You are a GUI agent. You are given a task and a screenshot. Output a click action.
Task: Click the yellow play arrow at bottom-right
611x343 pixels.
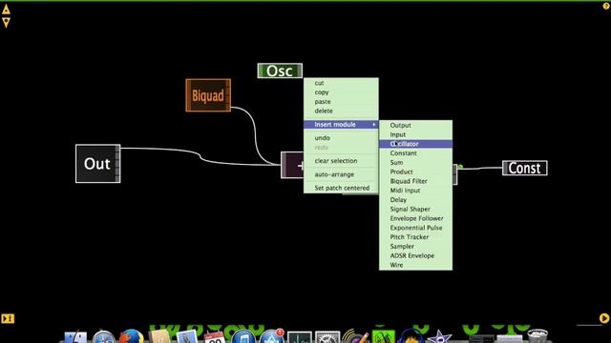[x=604, y=318]
